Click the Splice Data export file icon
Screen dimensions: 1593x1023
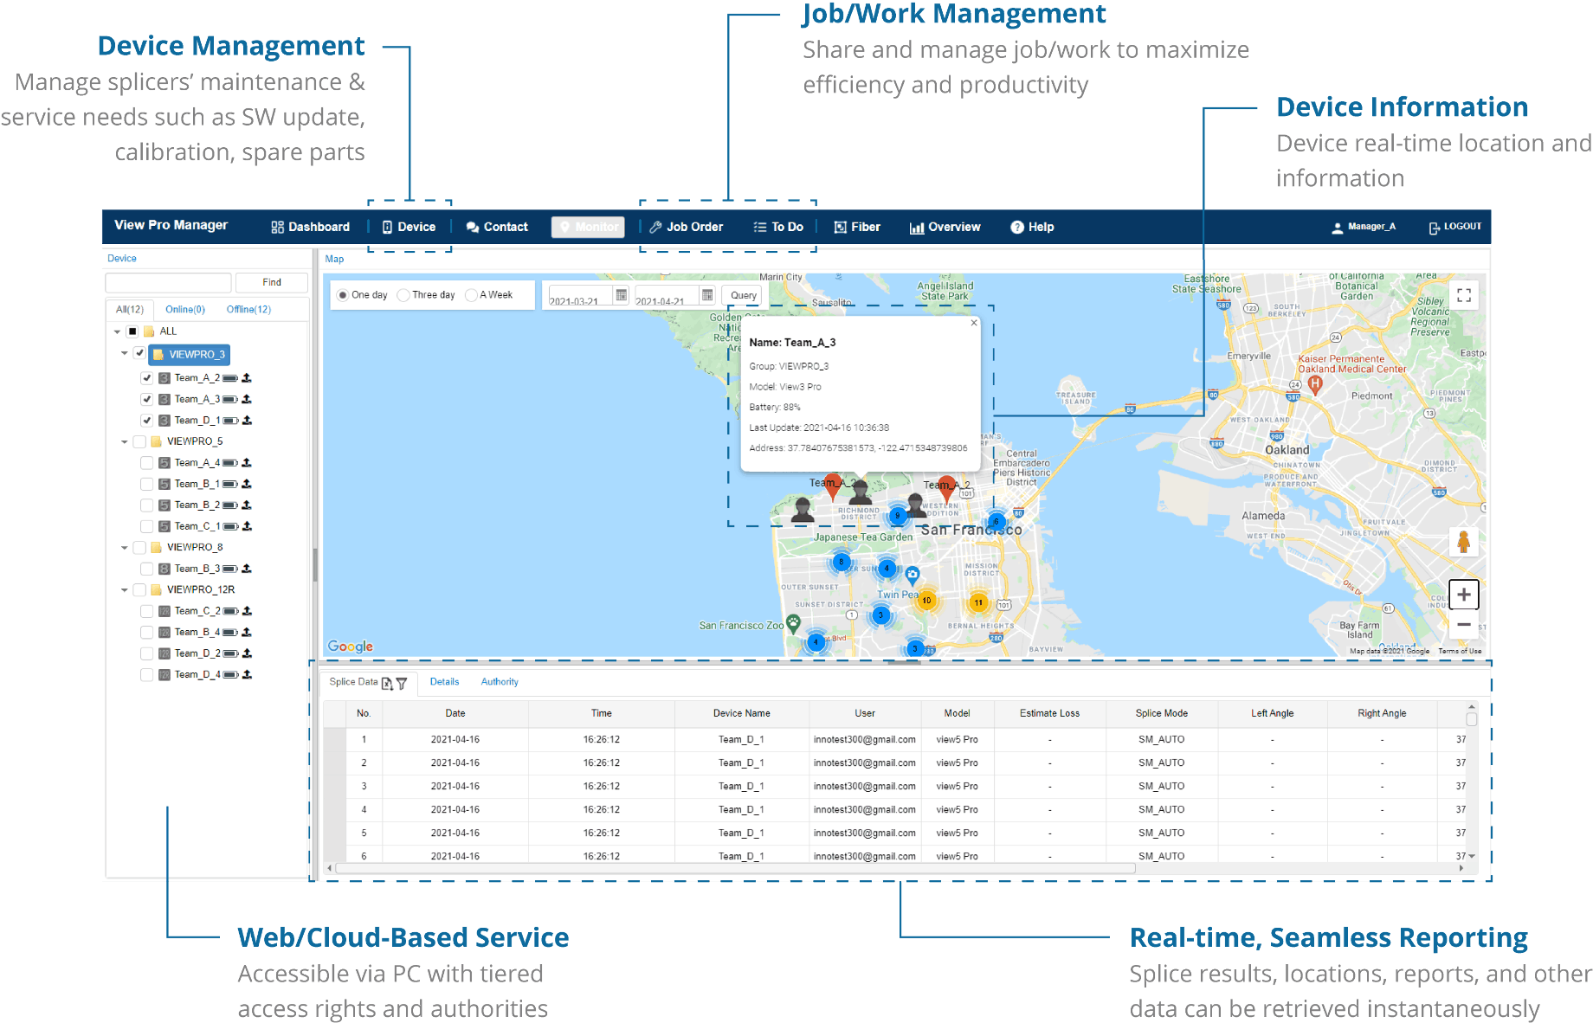(x=387, y=684)
